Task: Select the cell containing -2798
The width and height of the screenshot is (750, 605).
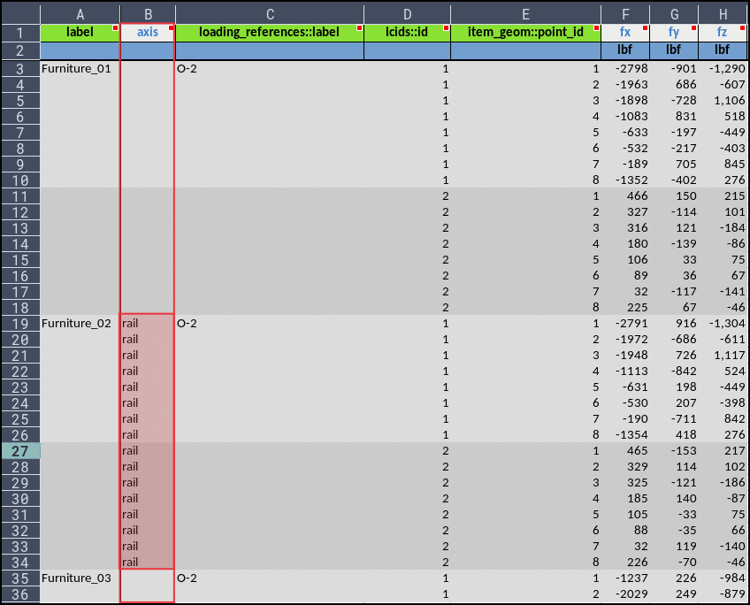Action: 625,68
